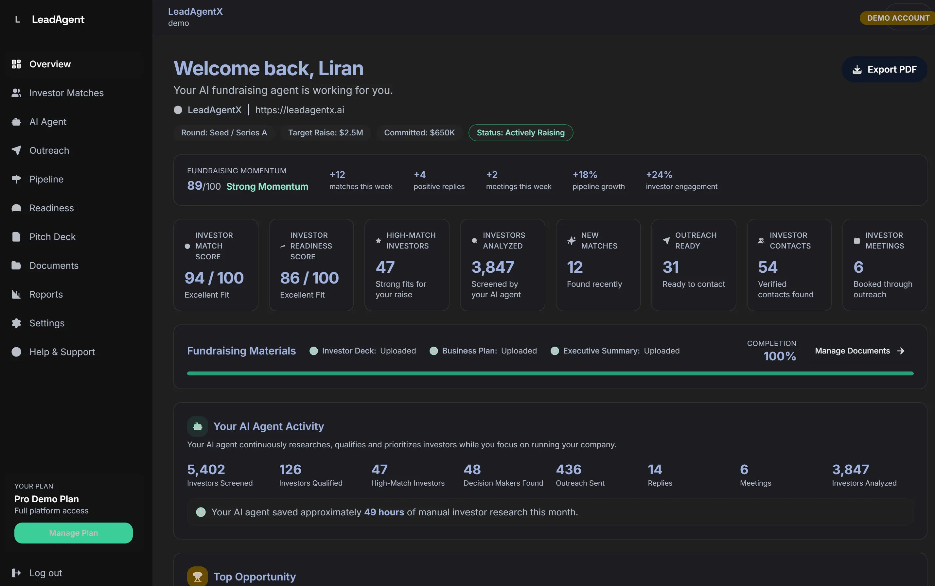Click the download icon in Export PDF
The width and height of the screenshot is (935, 586).
pos(857,69)
